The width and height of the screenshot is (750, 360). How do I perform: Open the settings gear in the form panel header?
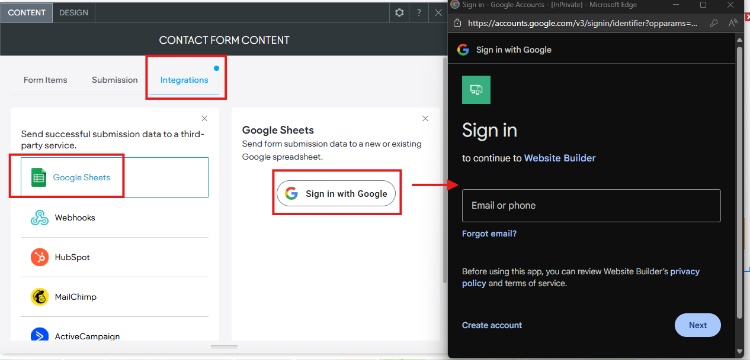coord(399,12)
